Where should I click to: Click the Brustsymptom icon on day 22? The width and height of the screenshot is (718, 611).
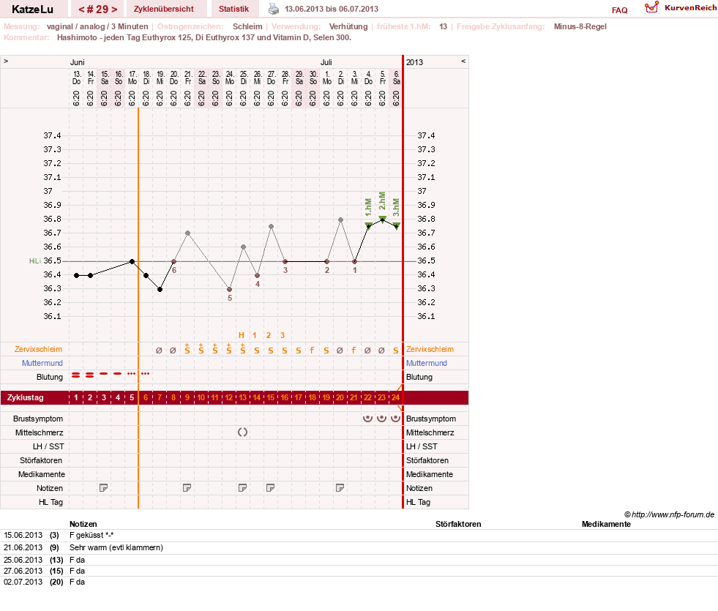tap(367, 419)
